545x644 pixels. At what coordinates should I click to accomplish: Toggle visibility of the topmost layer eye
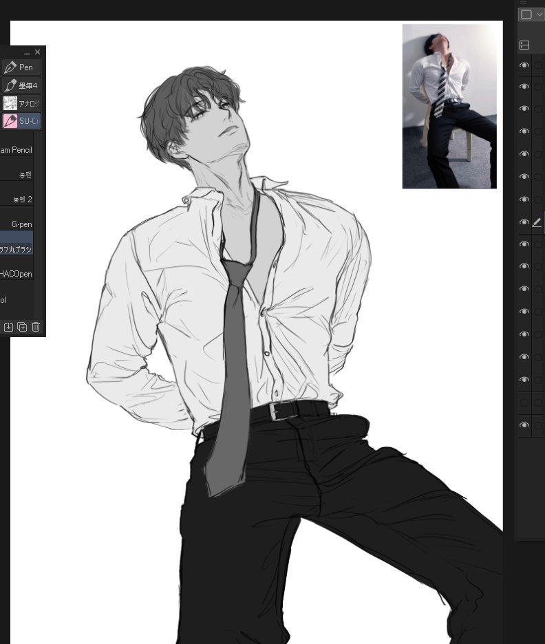coord(524,65)
